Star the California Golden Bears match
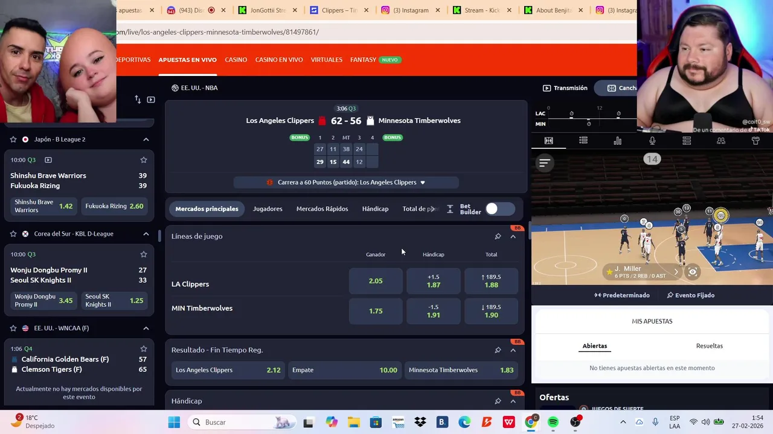773x434 pixels. tap(144, 348)
